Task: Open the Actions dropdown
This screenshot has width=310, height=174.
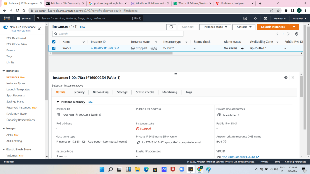Action: point(244,27)
